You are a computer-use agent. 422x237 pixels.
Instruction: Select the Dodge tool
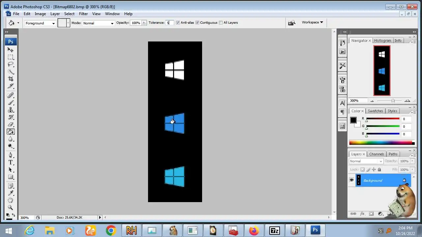click(x=11, y=146)
